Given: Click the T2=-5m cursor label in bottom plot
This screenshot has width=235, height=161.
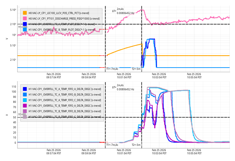Looking at the screenshot, I should pos(136,145).
